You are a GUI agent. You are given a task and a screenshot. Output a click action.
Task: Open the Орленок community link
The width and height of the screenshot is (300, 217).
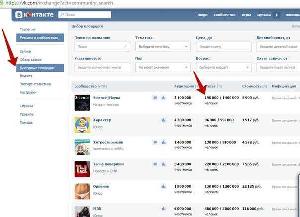[x=101, y=186]
